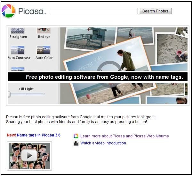Viewport: 192px width, 176px height.
Task: Click the clapperboard video icon
Action: click(x=76, y=143)
